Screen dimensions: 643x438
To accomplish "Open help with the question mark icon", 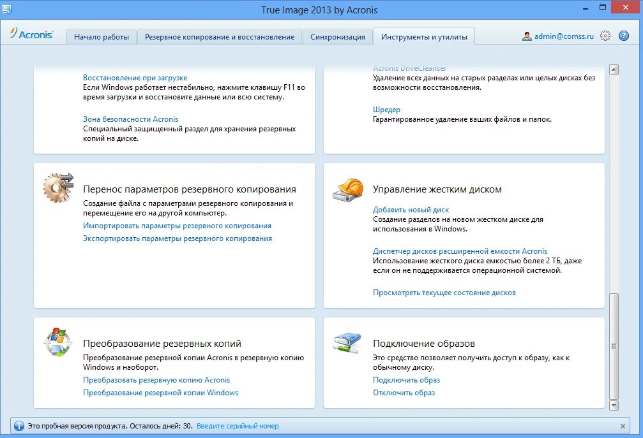I will [624, 36].
